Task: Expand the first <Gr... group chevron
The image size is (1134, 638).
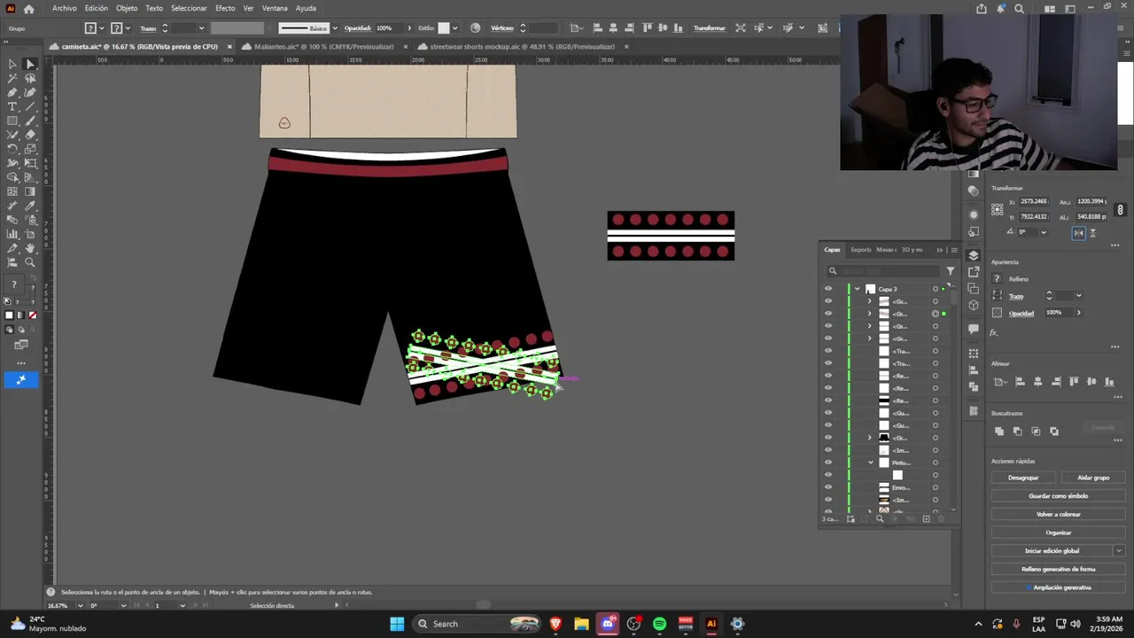Action: [x=869, y=301]
